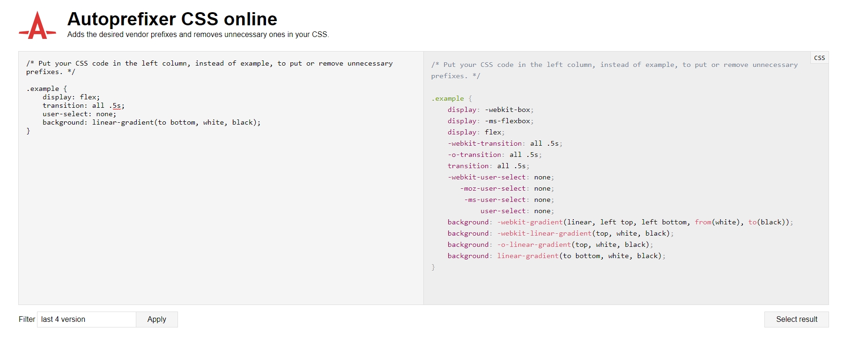844x342 pixels.
Task: Click the Select result button
Action: (x=796, y=320)
